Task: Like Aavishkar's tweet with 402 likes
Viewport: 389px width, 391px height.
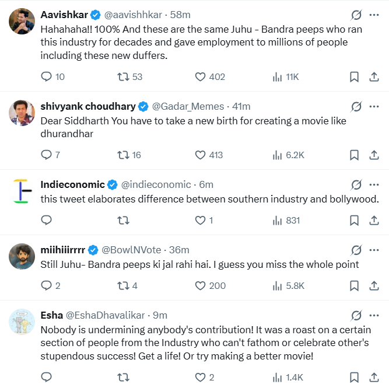Action: click(x=200, y=77)
